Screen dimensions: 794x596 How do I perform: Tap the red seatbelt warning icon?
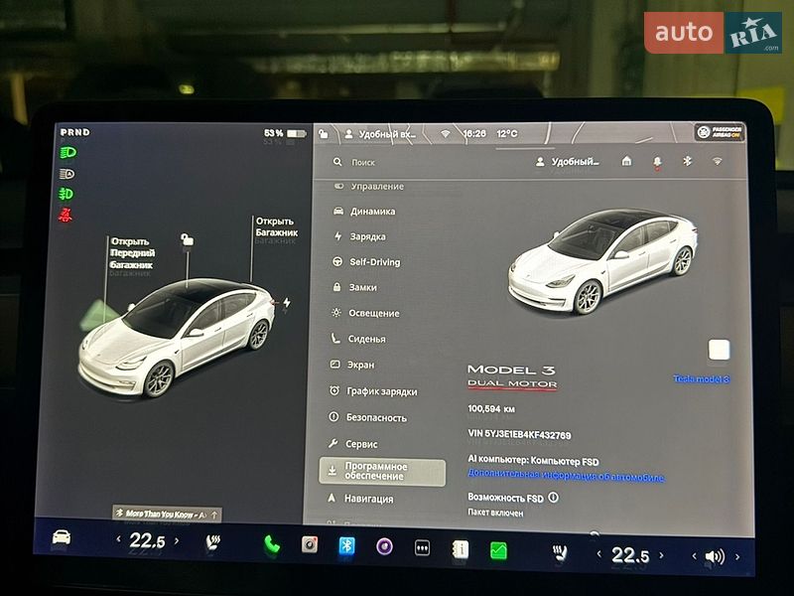(65, 216)
